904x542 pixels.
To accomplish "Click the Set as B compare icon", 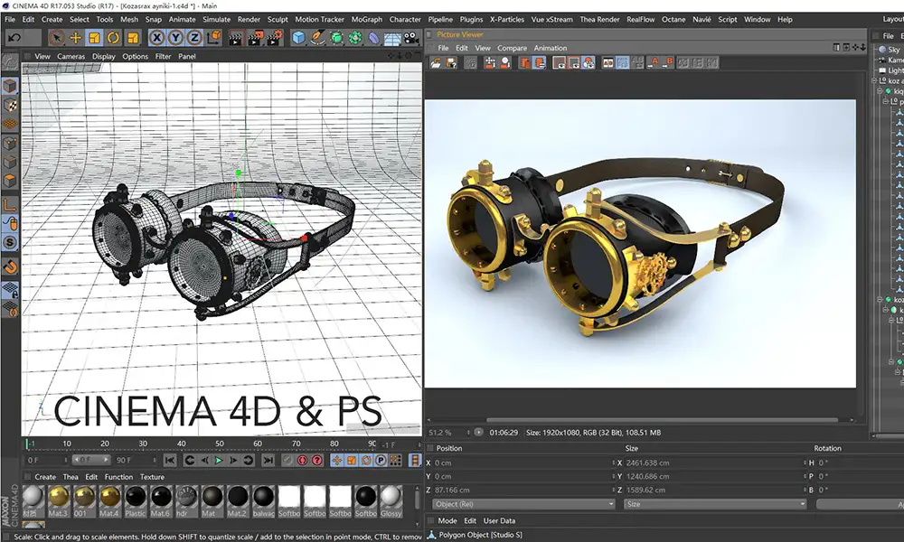I will (x=668, y=62).
